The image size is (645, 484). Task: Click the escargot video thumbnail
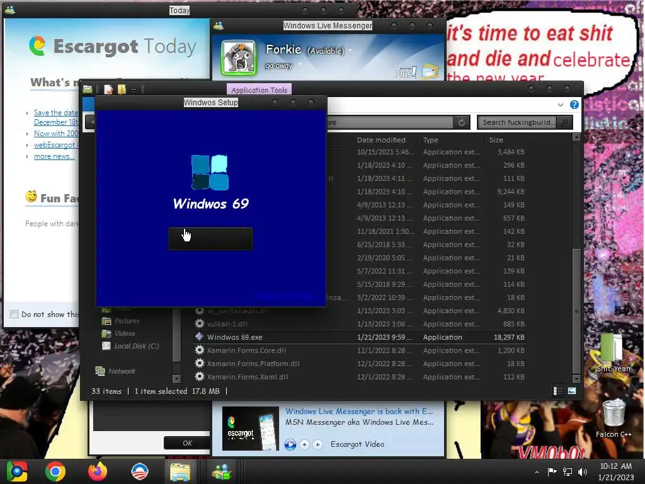(x=251, y=429)
